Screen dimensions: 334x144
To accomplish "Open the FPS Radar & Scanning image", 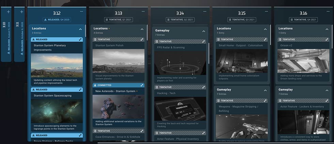I will 180,63.
